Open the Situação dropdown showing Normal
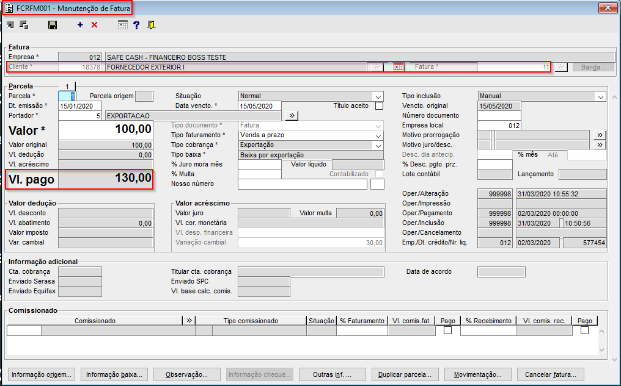Image resolution: width=621 pixels, height=386 pixels. point(378,96)
